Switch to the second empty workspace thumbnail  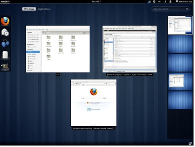click(x=180, y=44)
